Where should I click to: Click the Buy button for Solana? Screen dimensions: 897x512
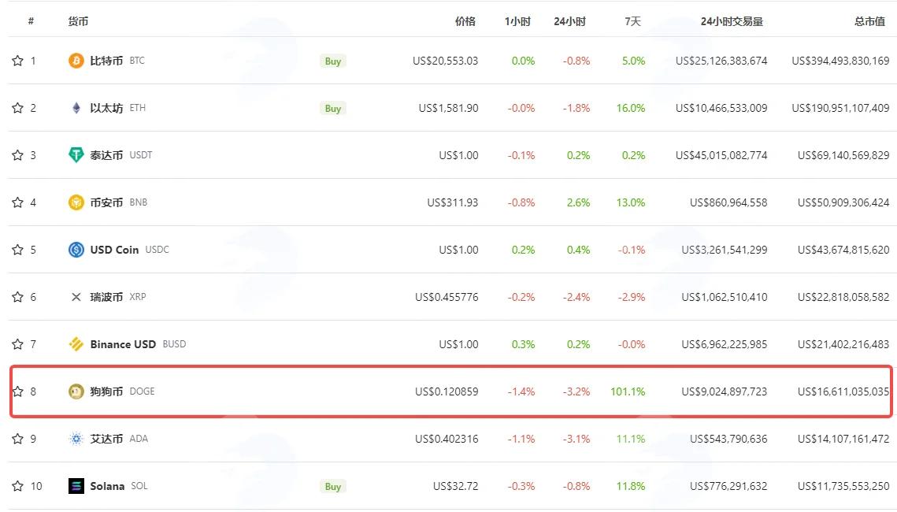333,486
